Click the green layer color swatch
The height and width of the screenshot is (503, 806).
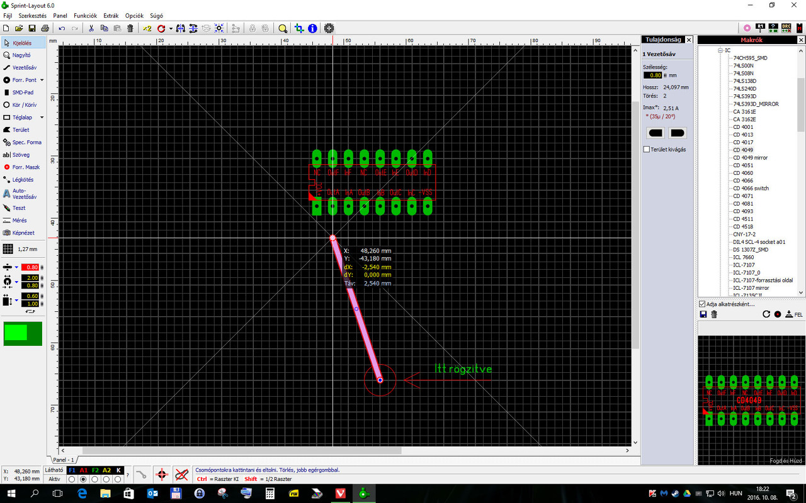23,334
